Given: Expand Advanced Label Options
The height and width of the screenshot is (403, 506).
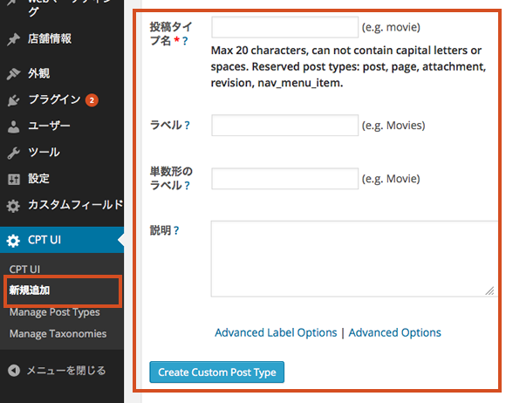Looking at the screenshot, I should (276, 332).
